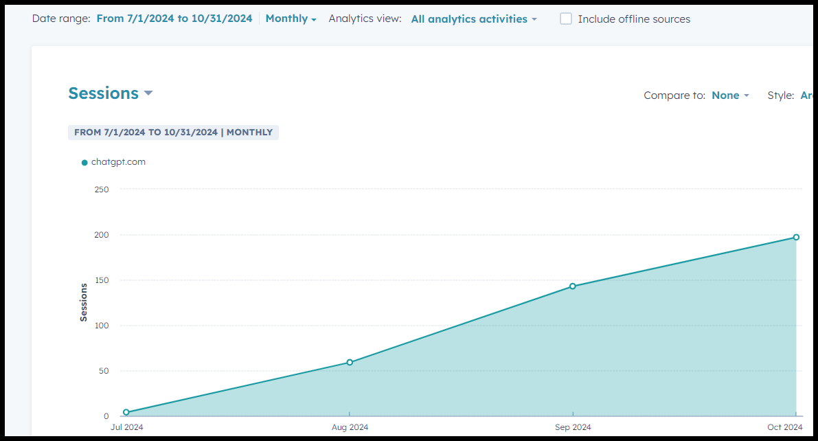Viewport: 818px width, 441px height.
Task: Open the date range From 7/1/2024 to 10/31/2024
Action: tap(174, 19)
